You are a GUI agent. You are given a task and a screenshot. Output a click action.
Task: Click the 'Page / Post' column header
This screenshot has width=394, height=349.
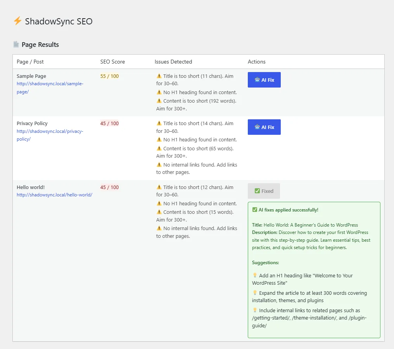tap(30, 62)
